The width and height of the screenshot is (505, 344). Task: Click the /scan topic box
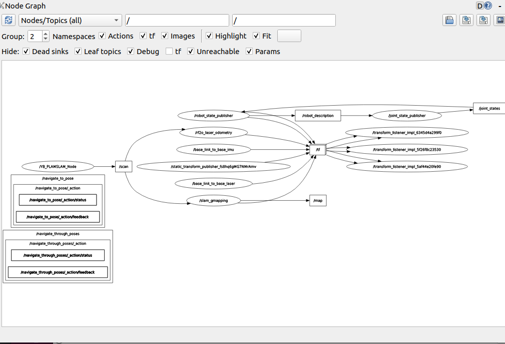tap(124, 167)
